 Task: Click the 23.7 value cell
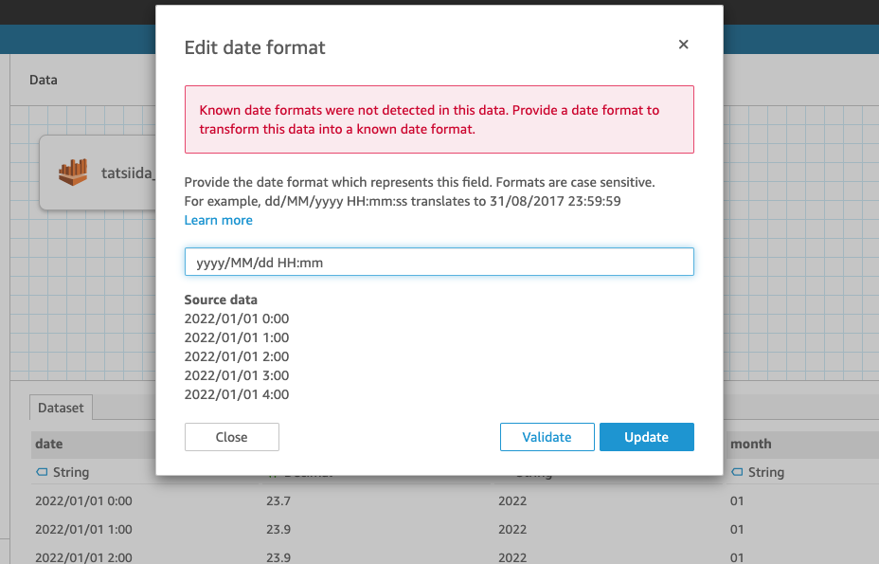[x=278, y=500]
